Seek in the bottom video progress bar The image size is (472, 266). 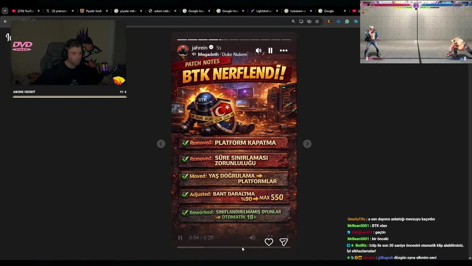coord(234,247)
